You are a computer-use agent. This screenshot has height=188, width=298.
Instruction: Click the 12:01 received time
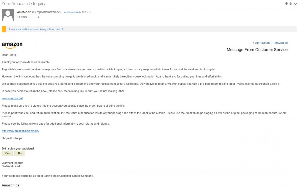pos(85,12)
